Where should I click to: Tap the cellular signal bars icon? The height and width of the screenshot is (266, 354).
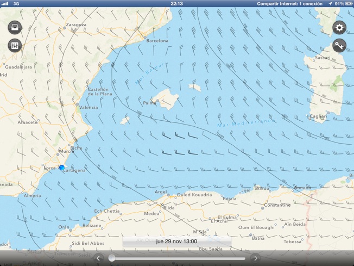pos(5,4)
